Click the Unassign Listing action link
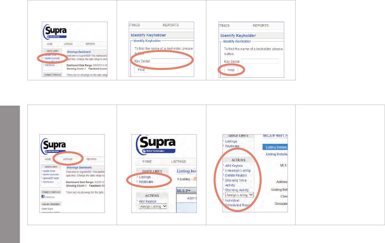The width and height of the screenshot is (385, 243). 238,170
